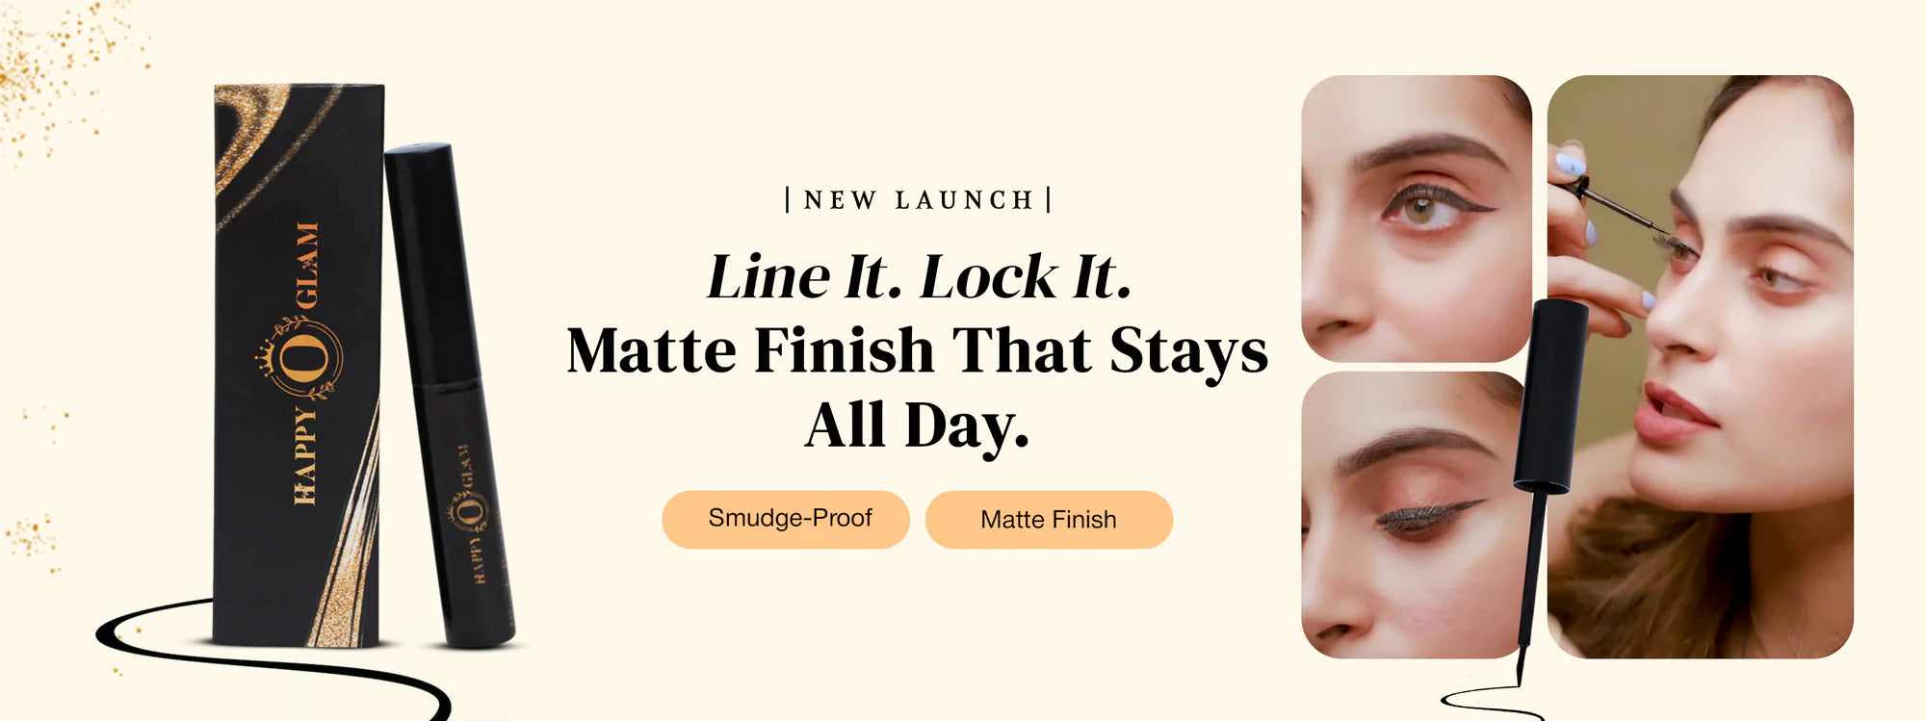The height and width of the screenshot is (721, 1926).
Task: Click the squiggle line under applicator tip
Action: 1491,703
